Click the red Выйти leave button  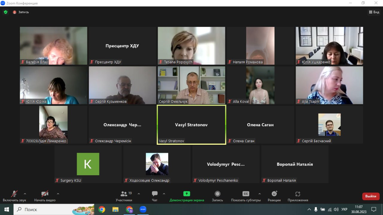(371, 196)
